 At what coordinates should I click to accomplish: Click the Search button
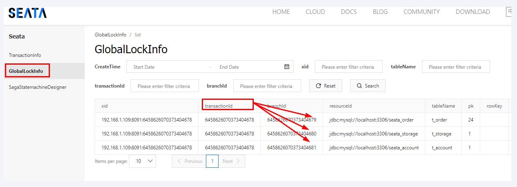(368, 86)
